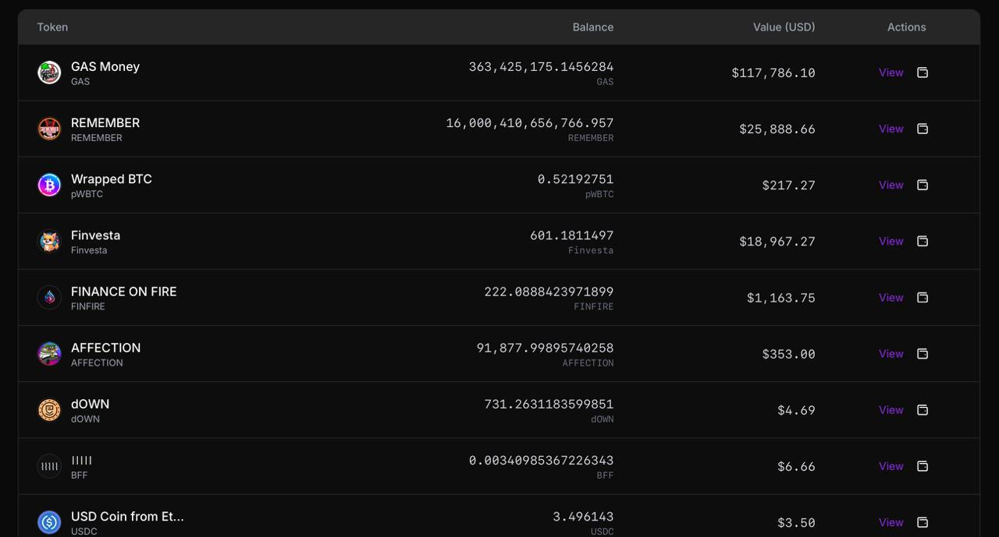Click the Balance column header
This screenshot has width=999, height=537.
click(x=593, y=27)
